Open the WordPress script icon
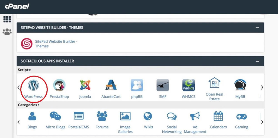 point(33,85)
